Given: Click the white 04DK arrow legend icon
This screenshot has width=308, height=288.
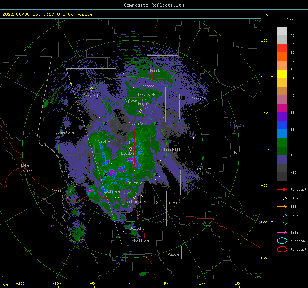Looking at the screenshot, I should point(282,198).
